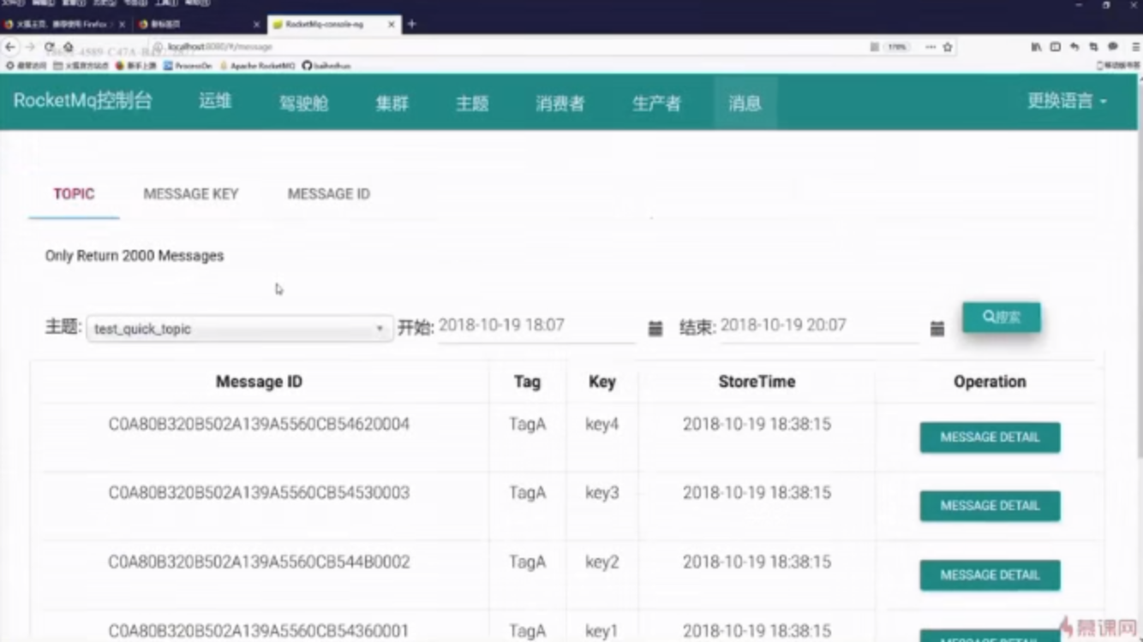This screenshot has width=1143, height=642.
Task: Open the ProcessOn bookmark
Action: [x=188, y=66]
